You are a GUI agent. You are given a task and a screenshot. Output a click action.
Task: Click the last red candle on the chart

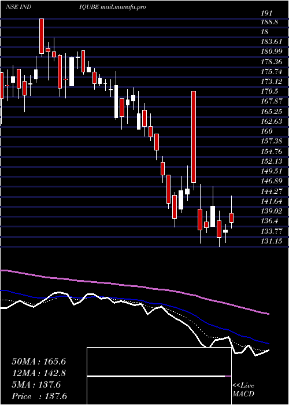(231, 218)
